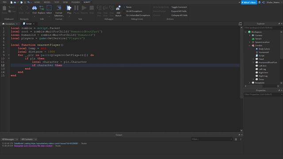This screenshot has height=159, width=283.
Task: Click the share icon near the username
Action: click(x=264, y=2)
